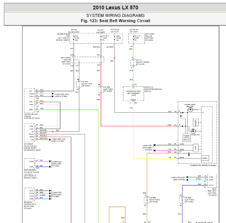
Task: Click the "(UNDER FRONT PASSENGER'S SEAT)" location text
Action: click(32, 149)
